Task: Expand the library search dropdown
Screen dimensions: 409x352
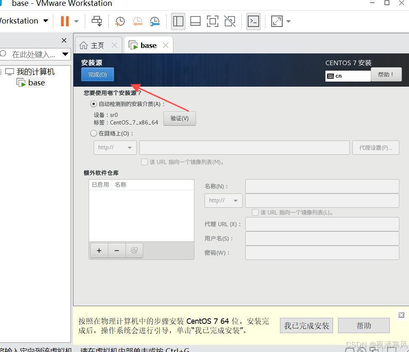Action: pos(65,54)
